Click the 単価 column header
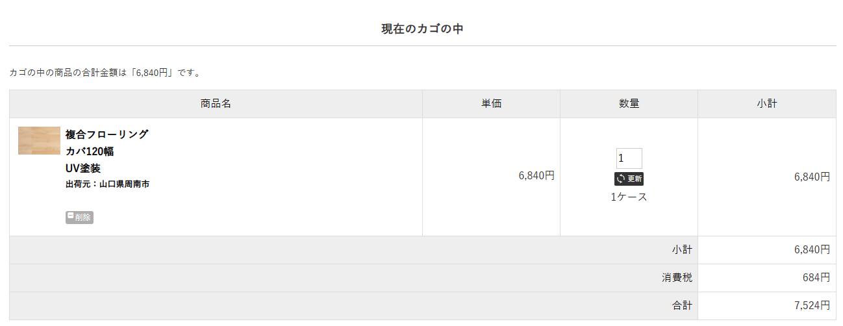 [x=491, y=104]
